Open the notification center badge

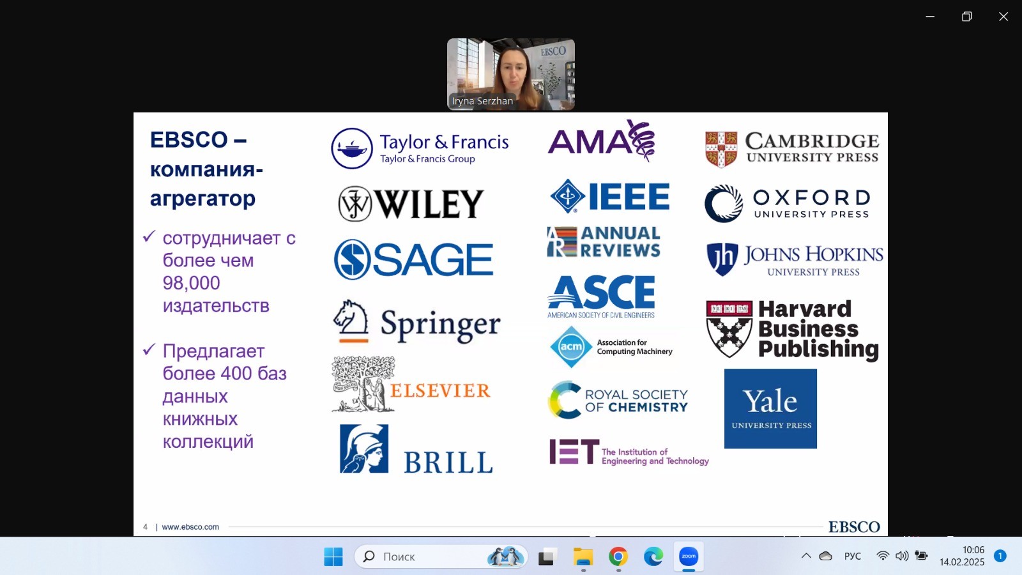coord(1000,556)
